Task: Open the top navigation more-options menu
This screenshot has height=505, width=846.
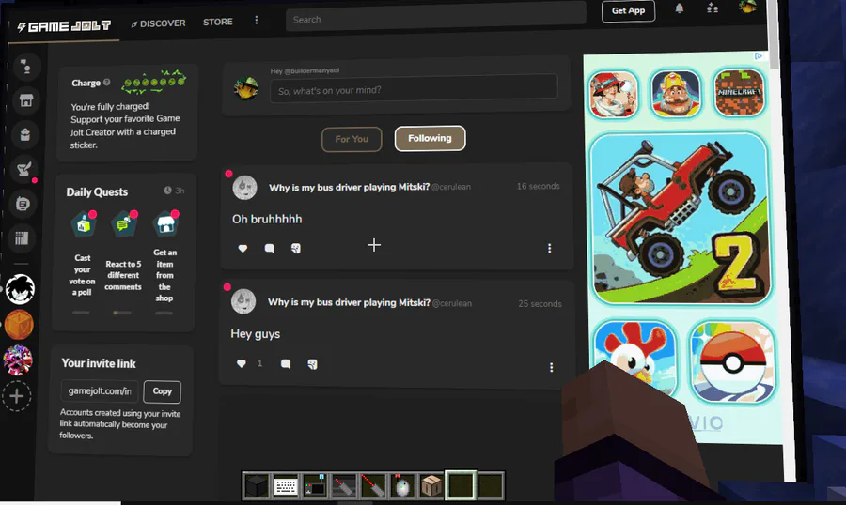Action: pos(257,20)
